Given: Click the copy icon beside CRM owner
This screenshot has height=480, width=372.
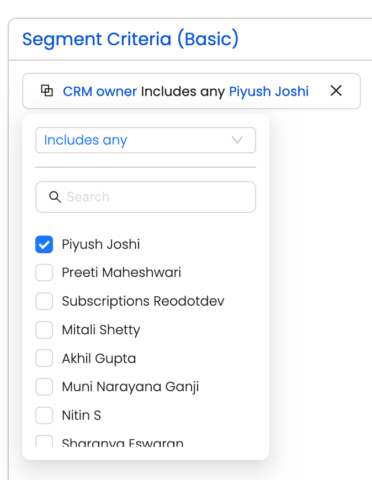Looking at the screenshot, I should (47, 91).
